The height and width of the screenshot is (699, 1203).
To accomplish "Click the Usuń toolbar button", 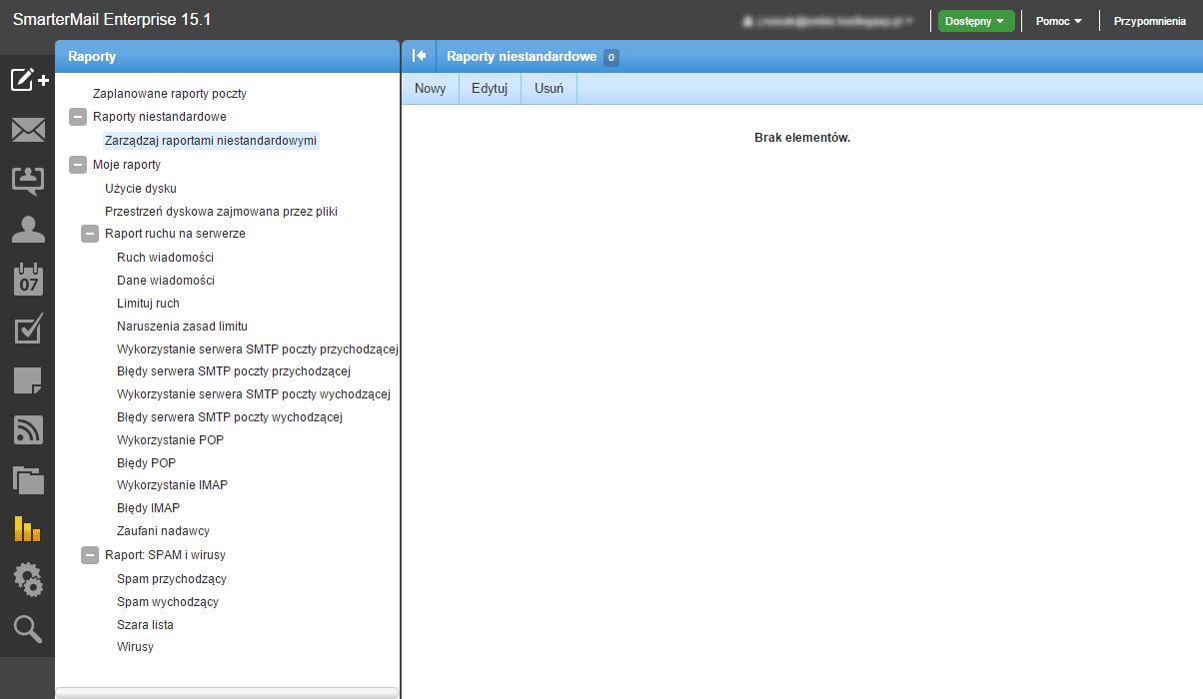I will tap(549, 88).
